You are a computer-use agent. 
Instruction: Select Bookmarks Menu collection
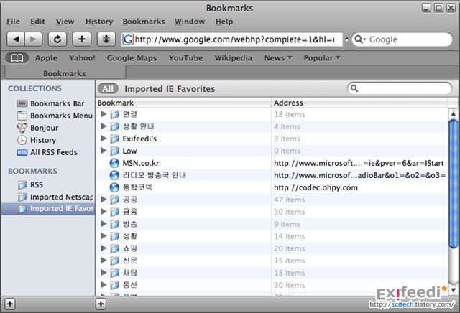click(x=55, y=116)
